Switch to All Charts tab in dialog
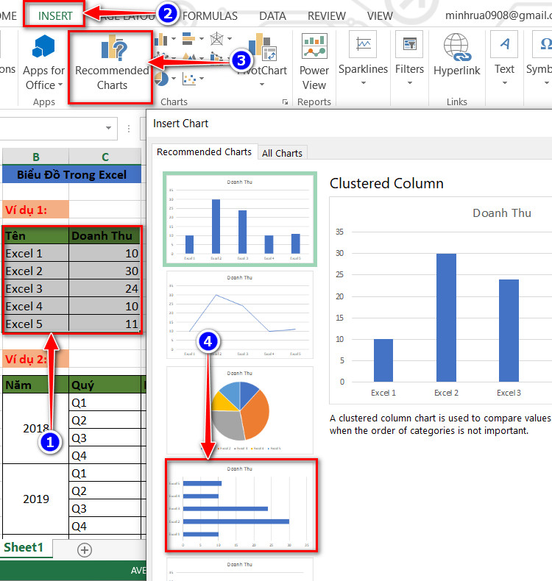 [282, 153]
